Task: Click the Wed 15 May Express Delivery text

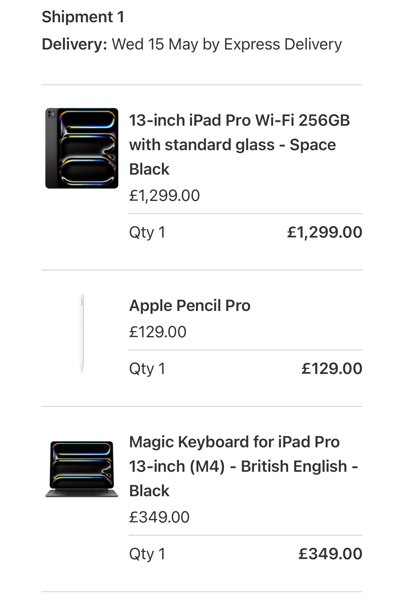Action: coord(227,44)
